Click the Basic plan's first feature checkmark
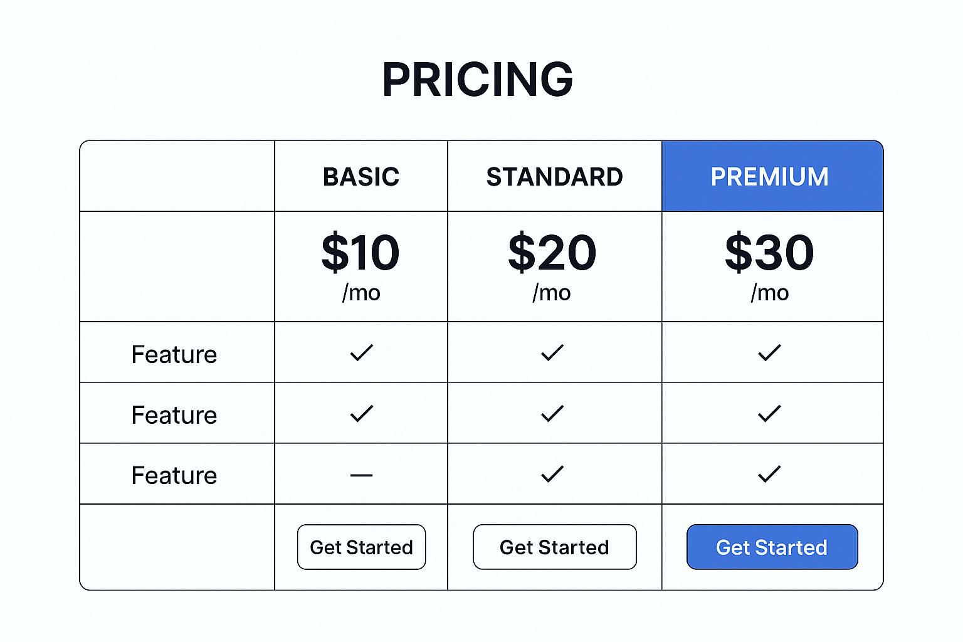Image resolution: width=963 pixels, height=642 pixels. tap(362, 353)
